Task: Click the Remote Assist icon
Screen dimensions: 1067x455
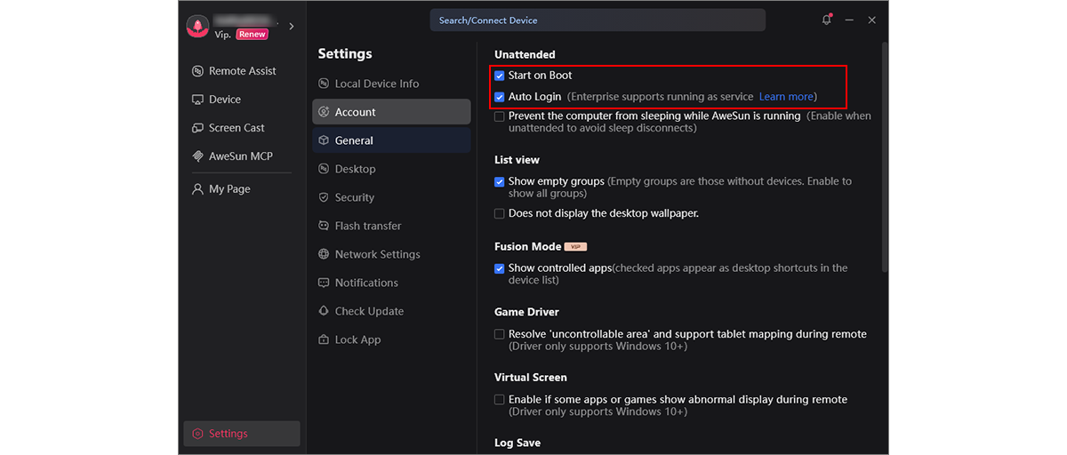Action: click(197, 71)
